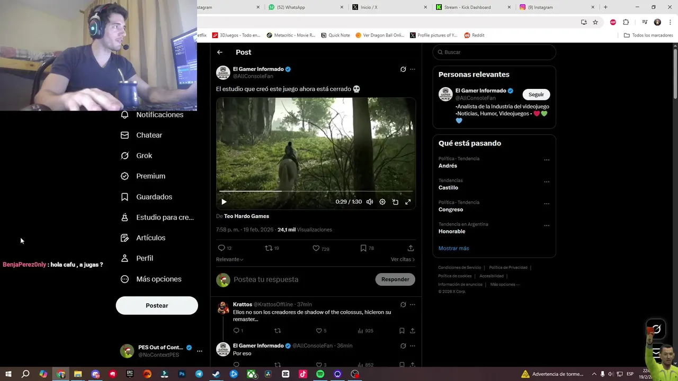Open options for Honorable trend
678x381 pixels.
(x=547, y=225)
